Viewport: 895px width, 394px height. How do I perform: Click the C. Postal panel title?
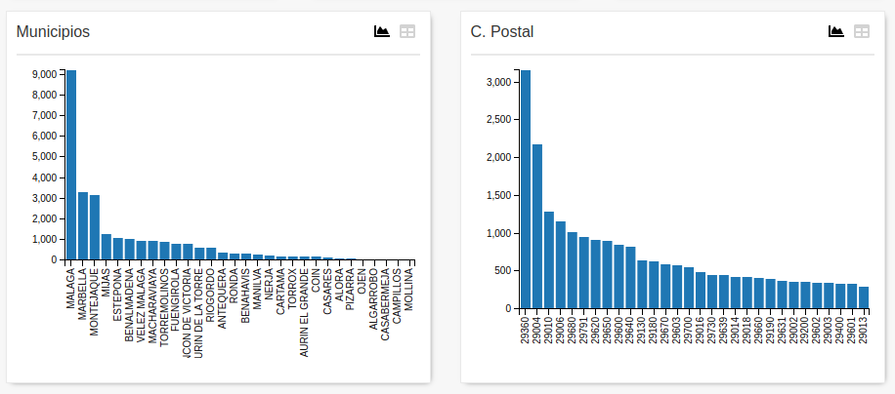[x=502, y=32]
